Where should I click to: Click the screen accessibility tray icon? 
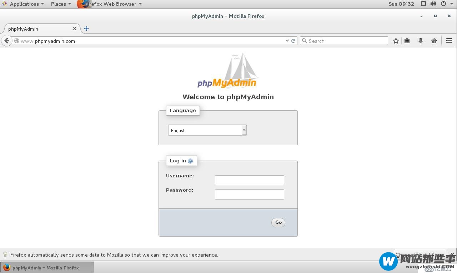click(423, 4)
